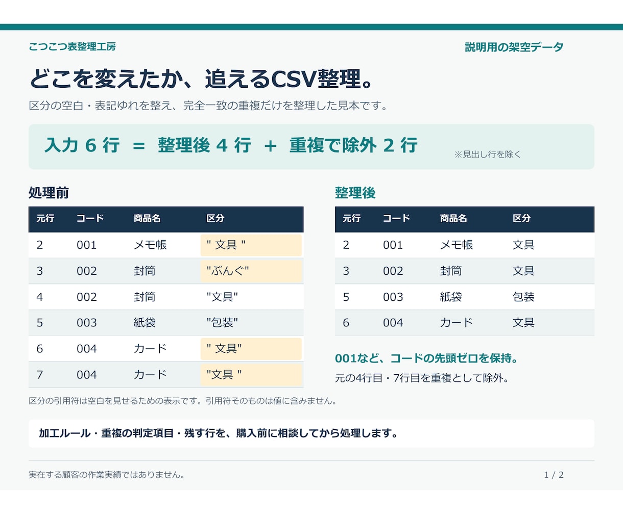Click the unhighlighted "文具" cell in 処理前 row 4

(x=222, y=297)
